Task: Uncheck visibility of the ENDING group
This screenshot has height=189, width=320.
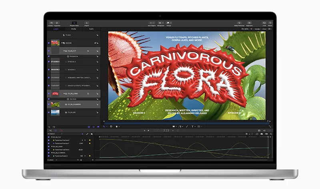Action: point(49,43)
